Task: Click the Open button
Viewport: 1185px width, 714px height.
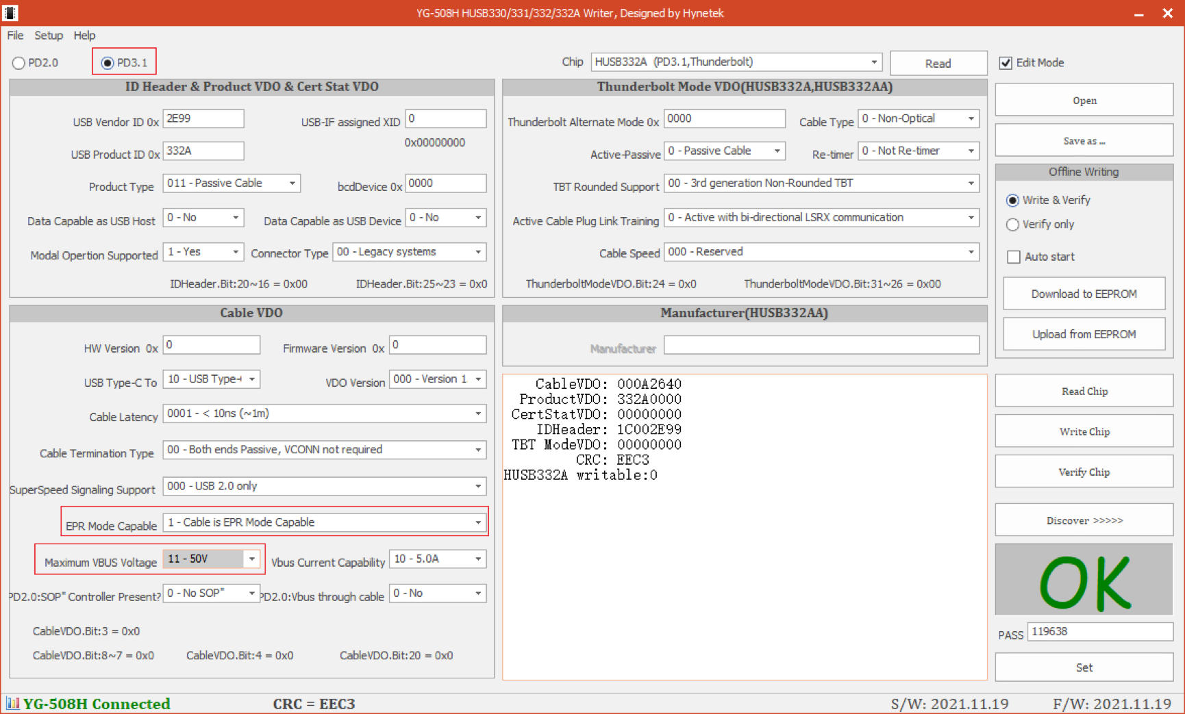Action: [x=1084, y=101]
